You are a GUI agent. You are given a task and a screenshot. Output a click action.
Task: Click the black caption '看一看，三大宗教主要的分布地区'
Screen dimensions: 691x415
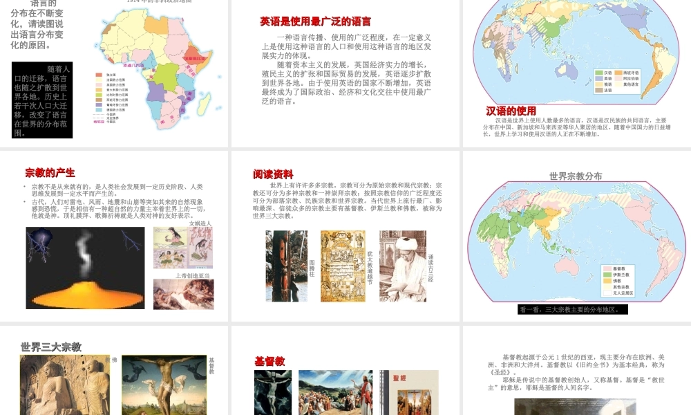(572, 309)
